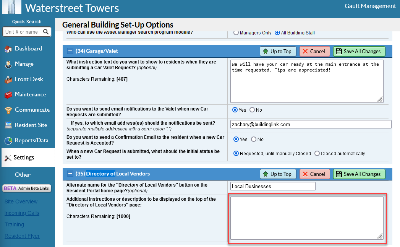Click the Characters Remaining [1000] text
400x247 pixels.
coord(98,216)
